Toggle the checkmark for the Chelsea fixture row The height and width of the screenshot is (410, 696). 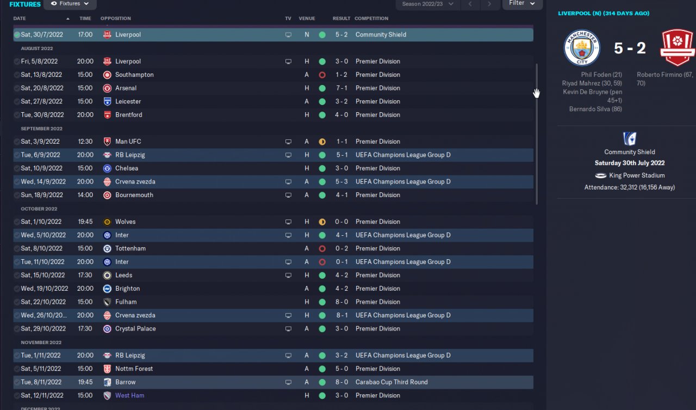pos(17,168)
